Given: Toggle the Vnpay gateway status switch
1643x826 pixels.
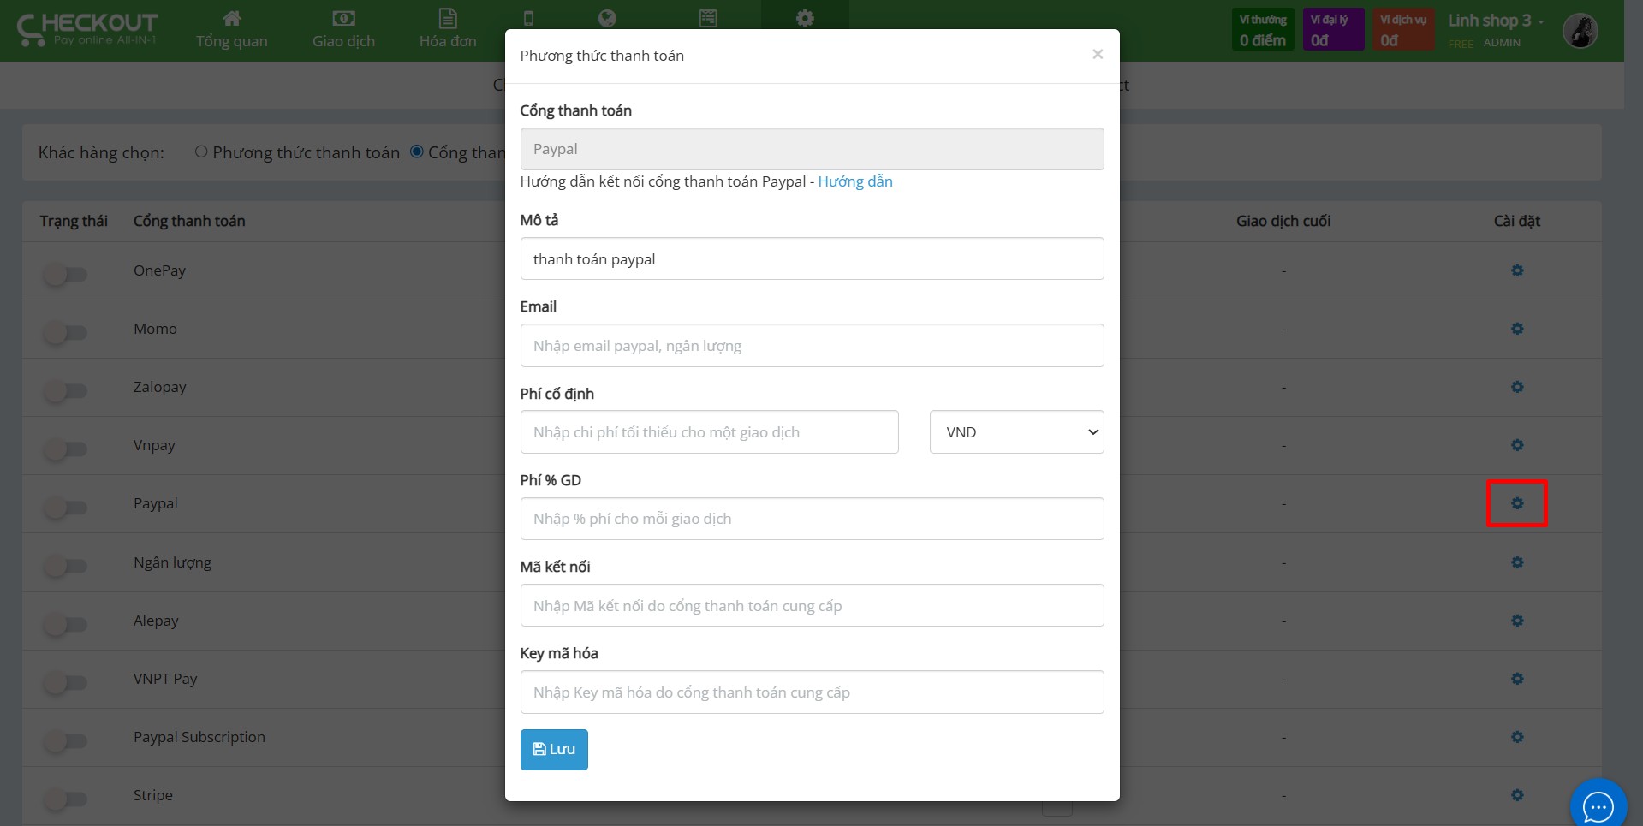Looking at the screenshot, I should (x=67, y=449).
